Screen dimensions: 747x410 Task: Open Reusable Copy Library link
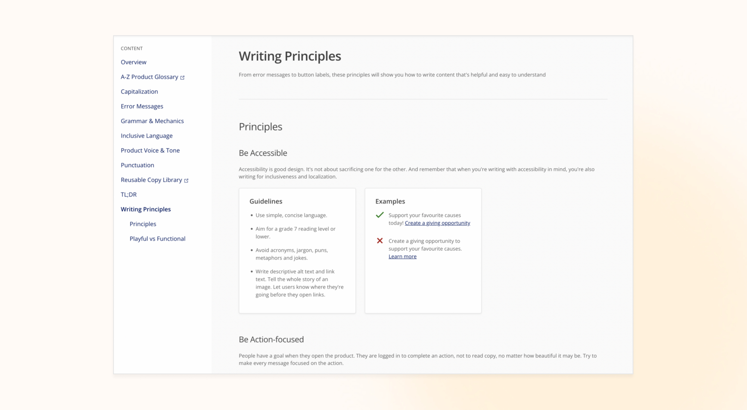coord(151,180)
